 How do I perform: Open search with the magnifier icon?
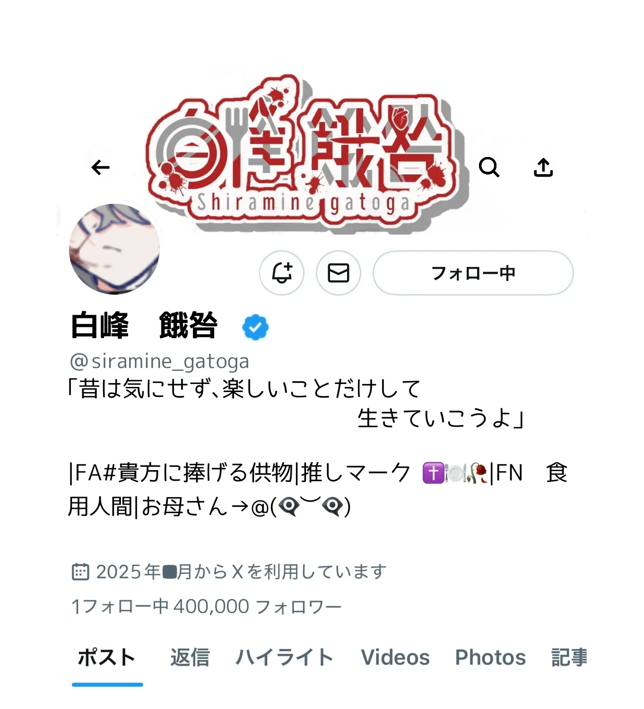tap(489, 167)
